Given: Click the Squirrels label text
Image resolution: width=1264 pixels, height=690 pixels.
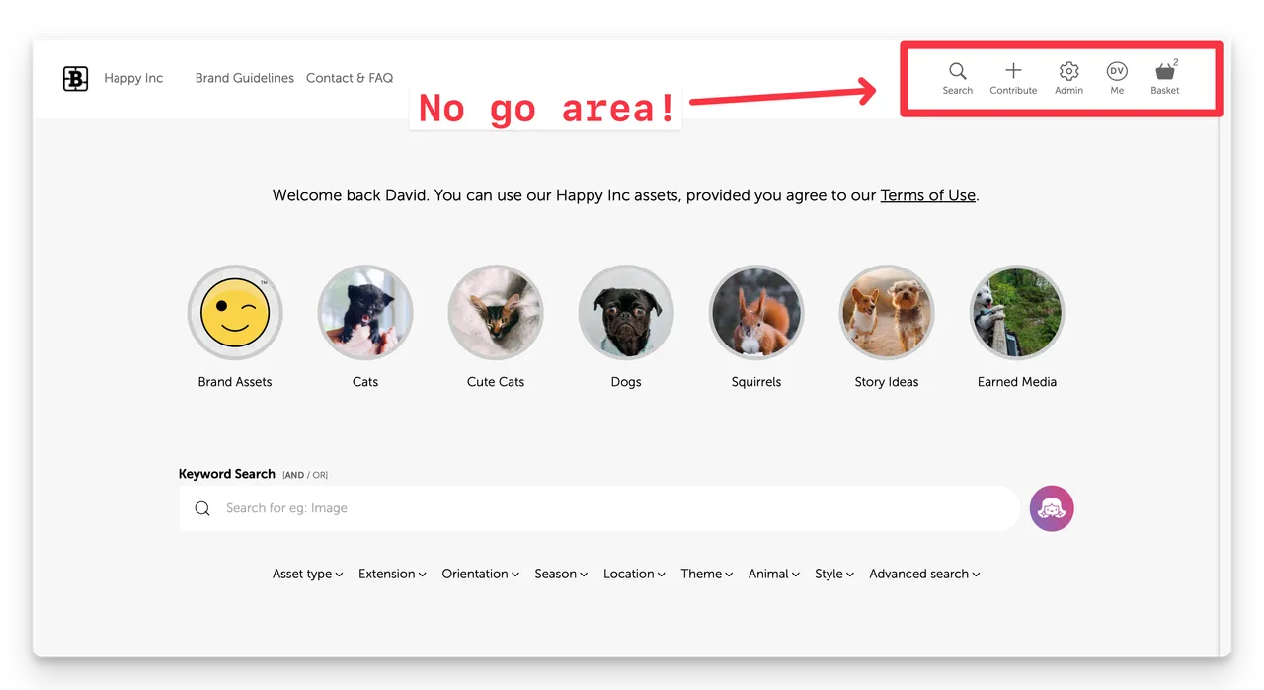Looking at the screenshot, I should 756,382.
